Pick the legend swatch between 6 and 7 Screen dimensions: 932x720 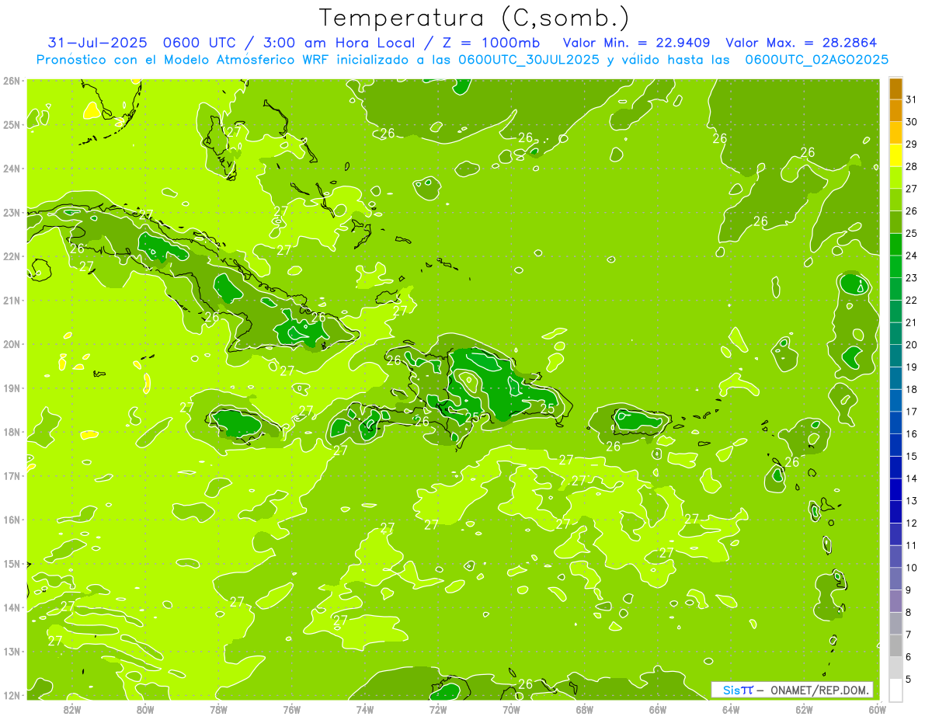895,646
